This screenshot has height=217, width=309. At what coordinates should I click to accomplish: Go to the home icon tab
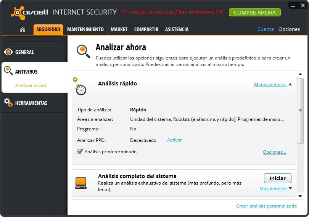(x=23, y=30)
